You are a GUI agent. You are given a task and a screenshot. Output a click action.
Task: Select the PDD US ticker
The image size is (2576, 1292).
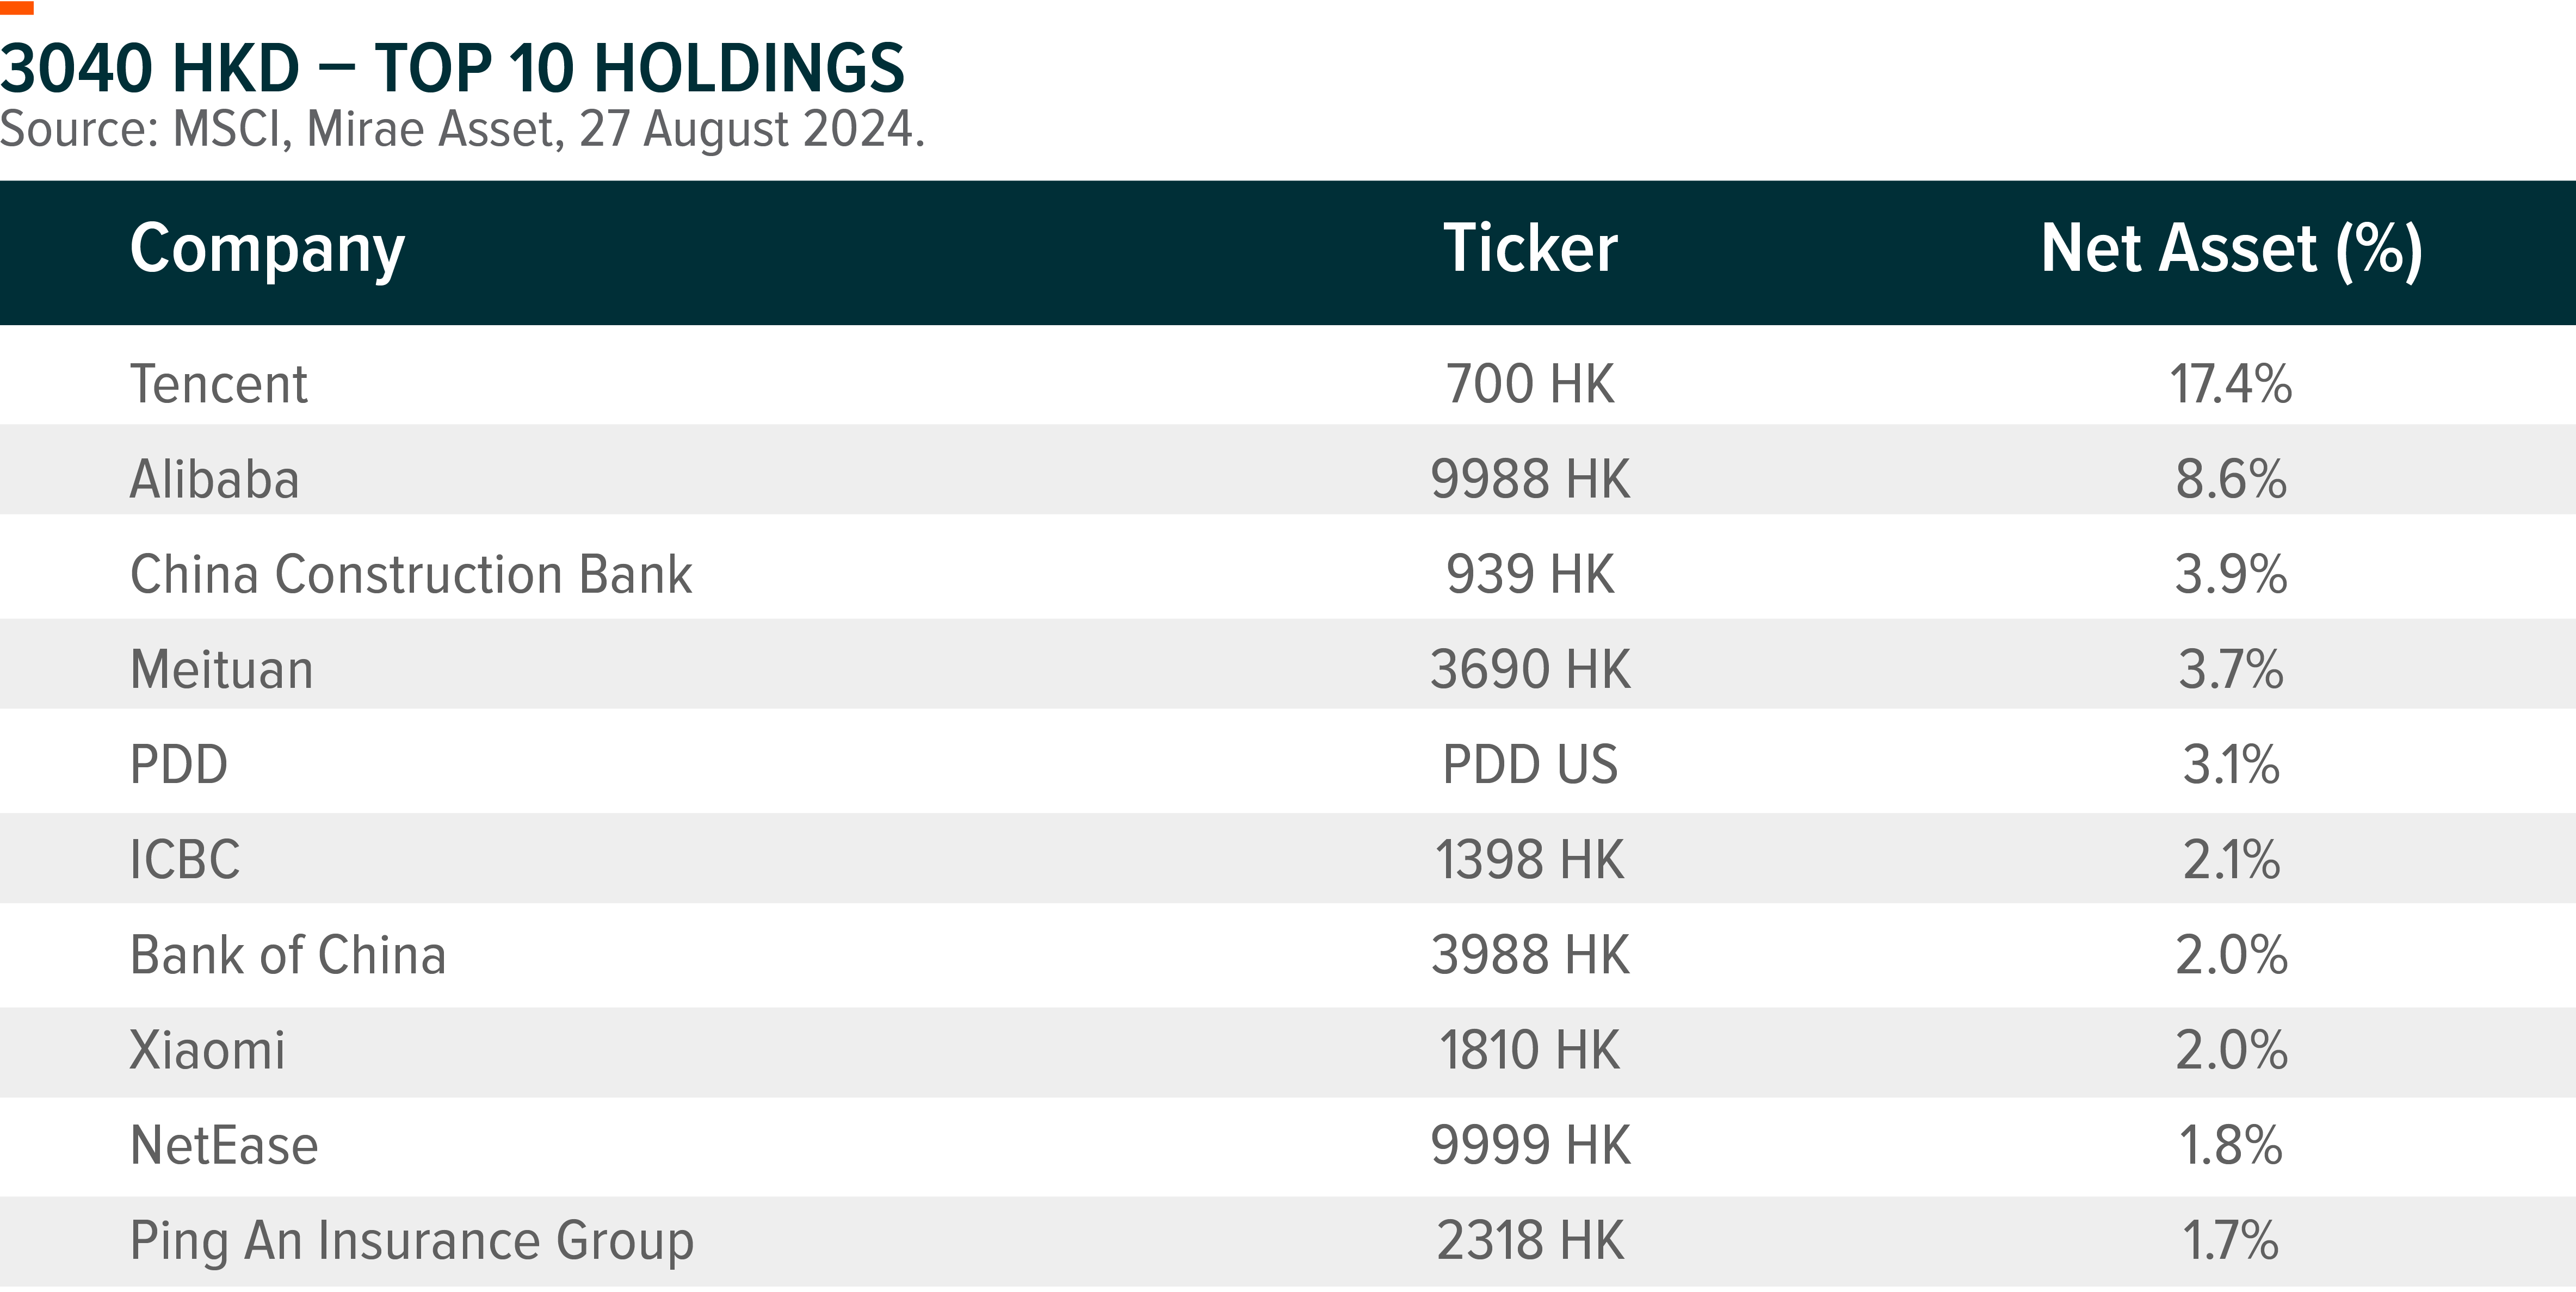[1530, 765]
